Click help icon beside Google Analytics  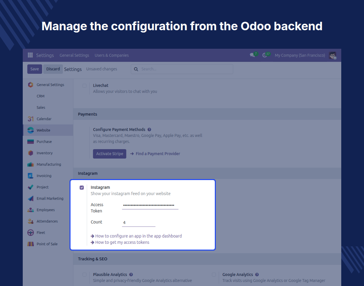click(257, 274)
